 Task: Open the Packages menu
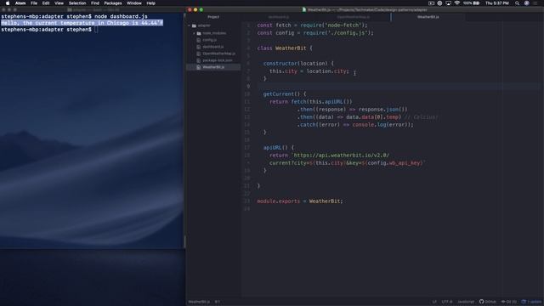pyautogui.click(x=113, y=3)
